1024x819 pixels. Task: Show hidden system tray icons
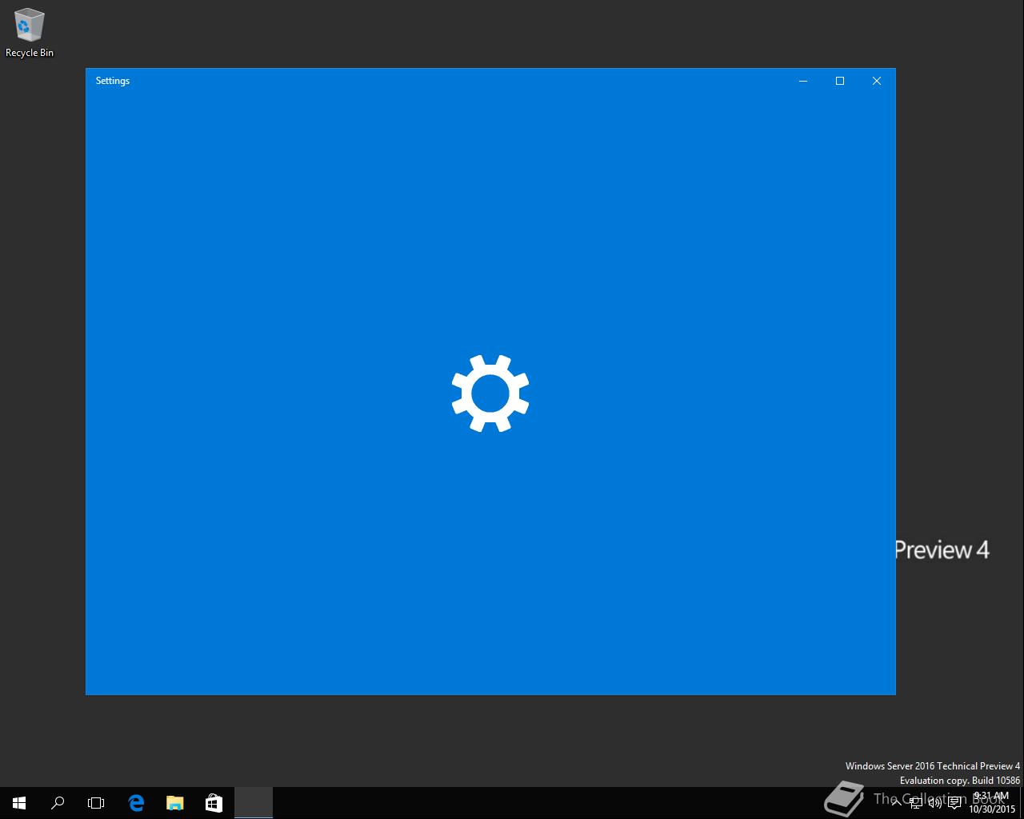[x=897, y=803]
